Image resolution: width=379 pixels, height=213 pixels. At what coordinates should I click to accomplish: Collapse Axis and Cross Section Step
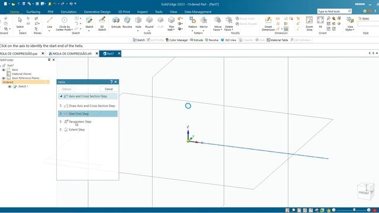pyautogui.click(x=60, y=96)
